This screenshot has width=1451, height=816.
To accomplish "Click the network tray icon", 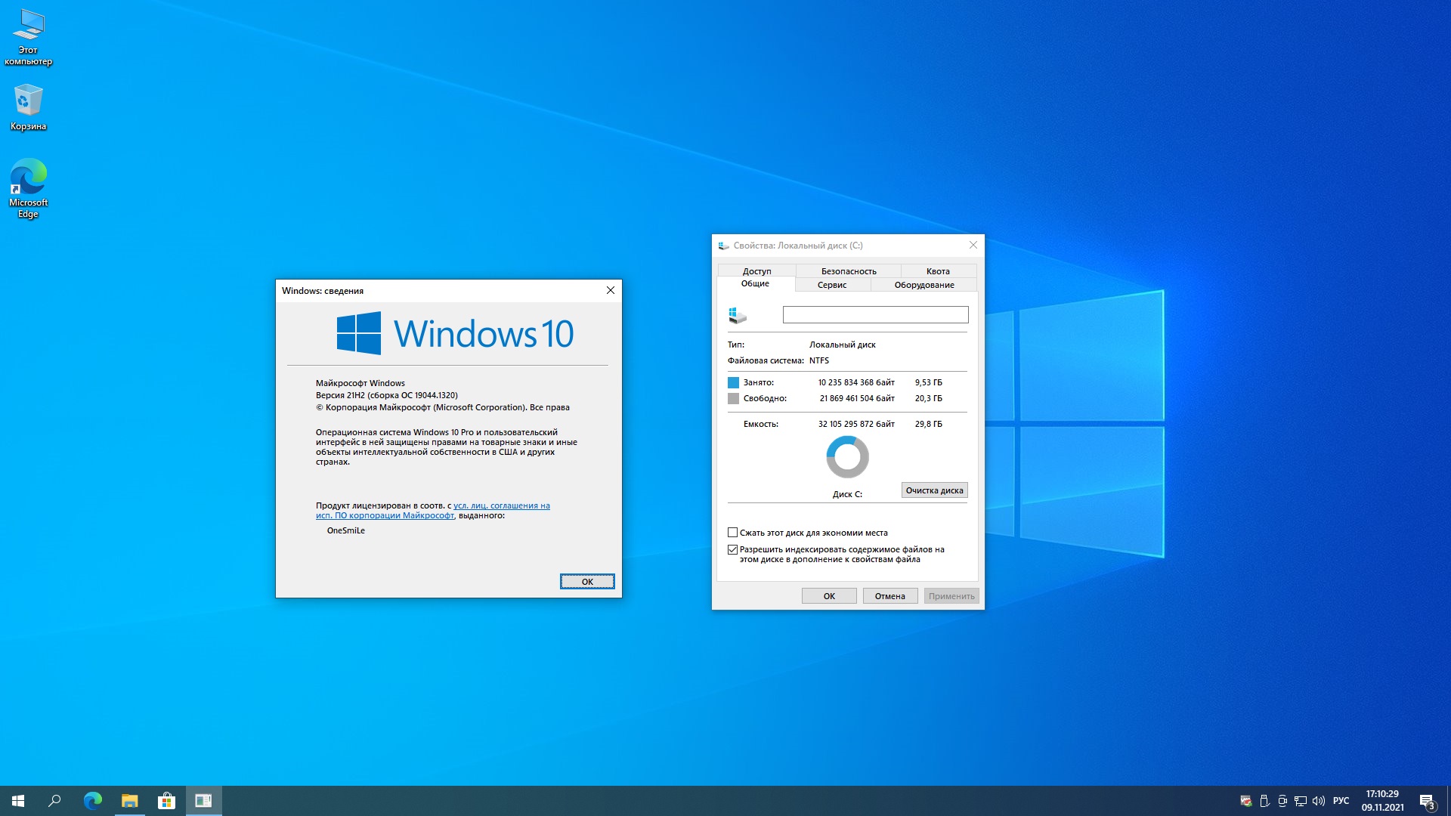I will 1301,801.
